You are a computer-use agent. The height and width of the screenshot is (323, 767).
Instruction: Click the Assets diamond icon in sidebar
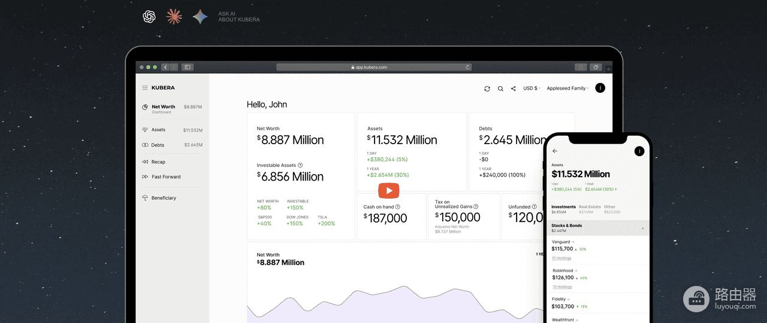145,130
